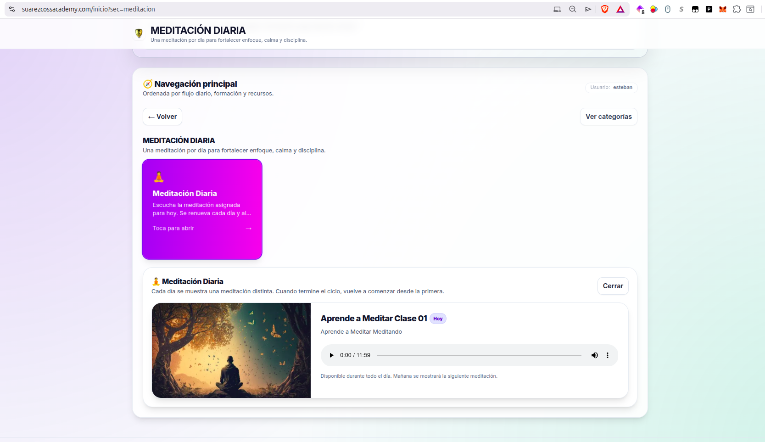Click the Brave Shields lion icon

pyautogui.click(x=605, y=9)
